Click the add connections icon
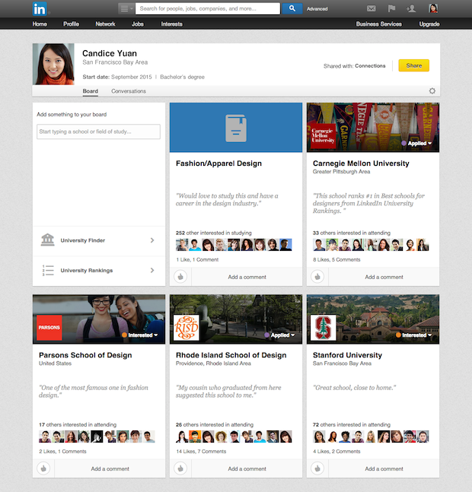Viewport: 472px width, 492px height. tap(411, 8)
